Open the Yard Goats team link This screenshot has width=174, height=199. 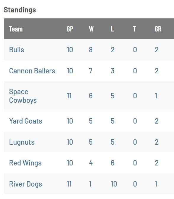point(26,121)
